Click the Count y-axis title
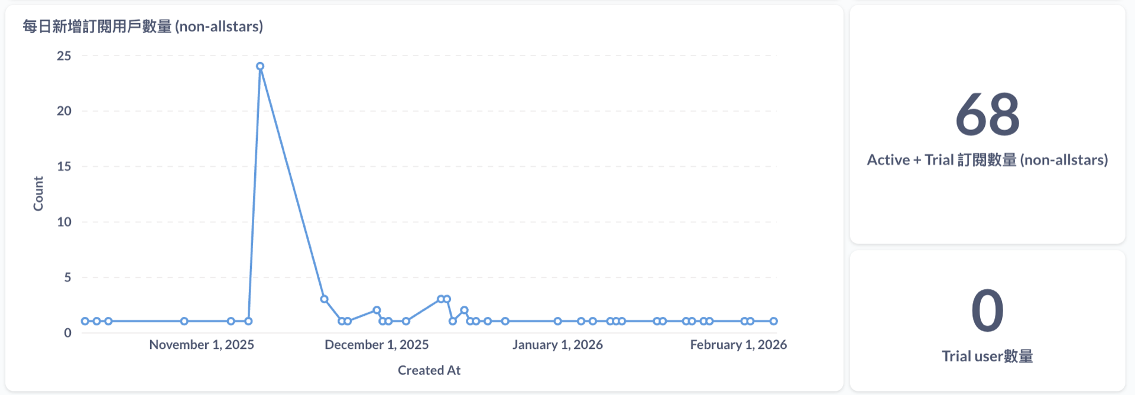This screenshot has height=395, width=1135. [x=38, y=193]
